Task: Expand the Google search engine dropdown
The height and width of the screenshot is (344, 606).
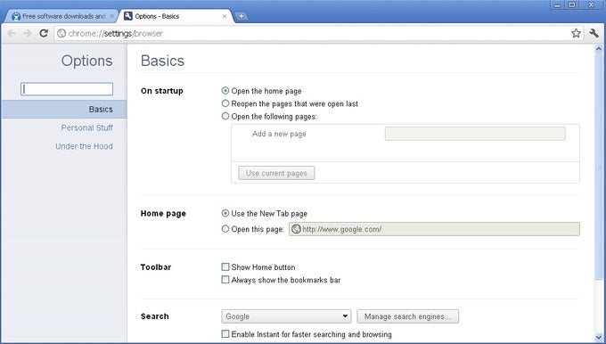Action: click(x=286, y=316)
